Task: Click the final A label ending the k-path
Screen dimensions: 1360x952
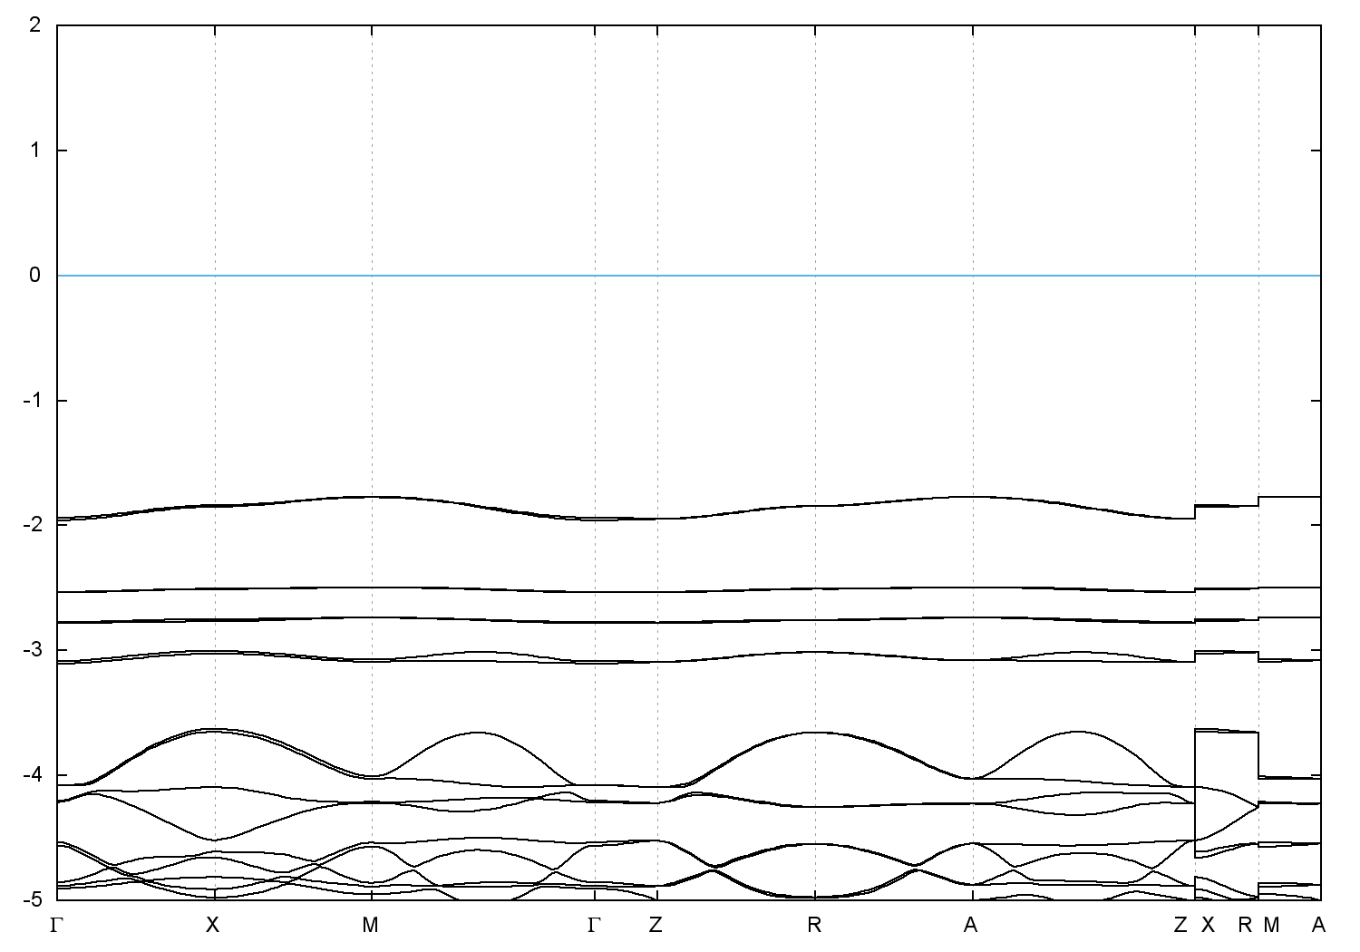Action: coord(1319,925)
